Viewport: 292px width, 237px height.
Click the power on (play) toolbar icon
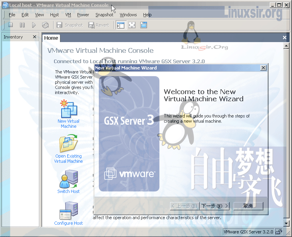tap(34, 25)
